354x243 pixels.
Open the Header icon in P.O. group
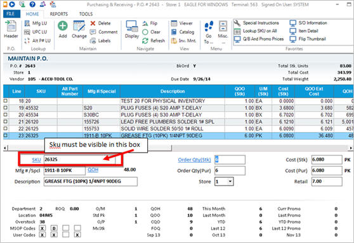(x=10, y=26)
